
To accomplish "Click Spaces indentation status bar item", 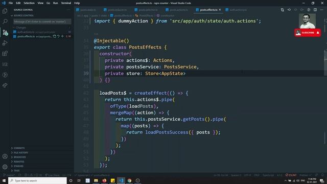I will click(236, 175).
